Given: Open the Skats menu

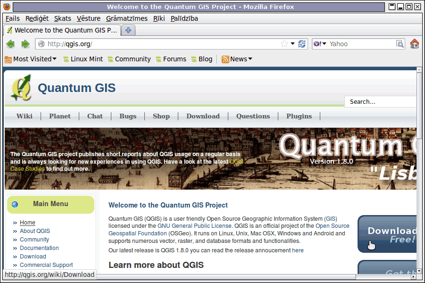Looking at the screenshot, I should coord(63,18).
